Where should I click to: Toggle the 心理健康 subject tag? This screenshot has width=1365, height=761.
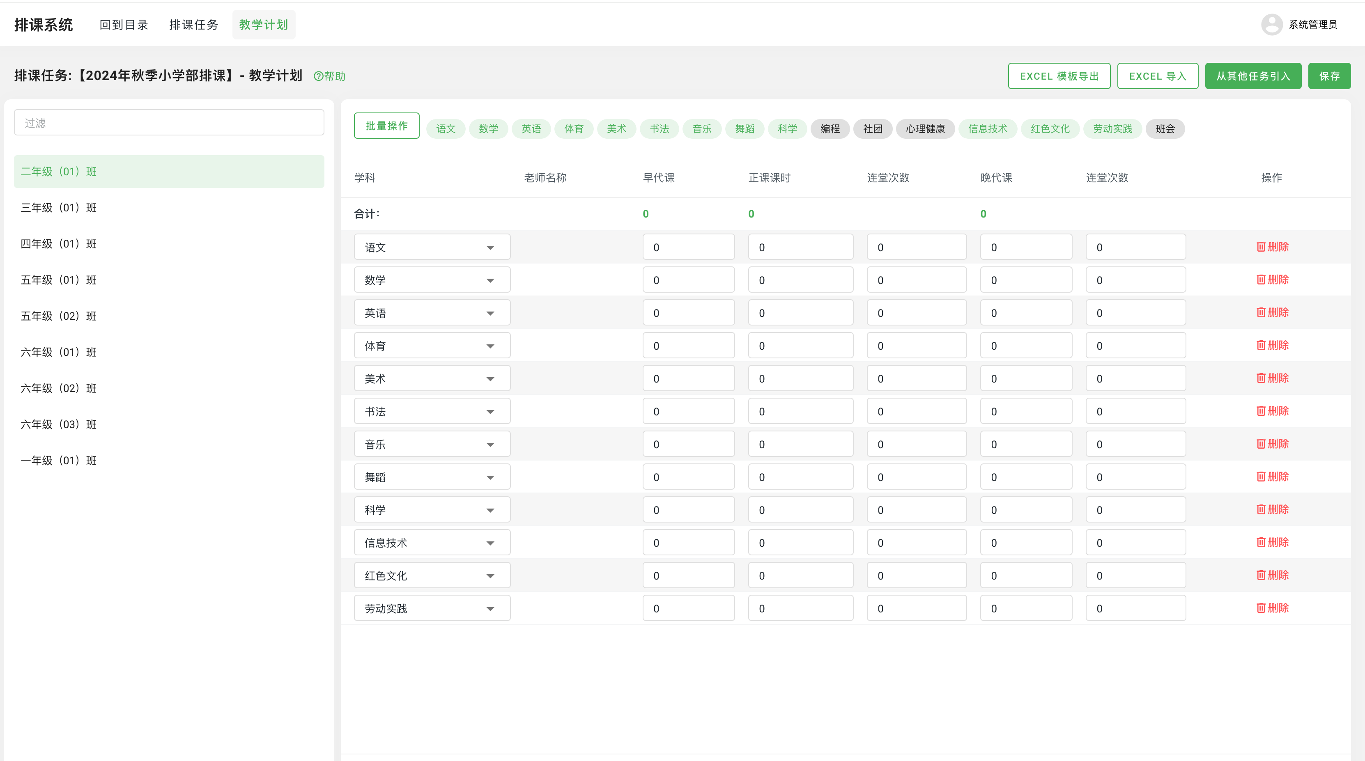tap(925, 129)
